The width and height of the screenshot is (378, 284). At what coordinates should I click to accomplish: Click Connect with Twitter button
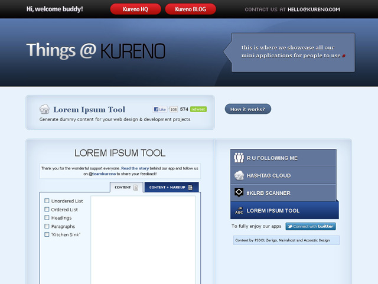click(x=311, y=226)
